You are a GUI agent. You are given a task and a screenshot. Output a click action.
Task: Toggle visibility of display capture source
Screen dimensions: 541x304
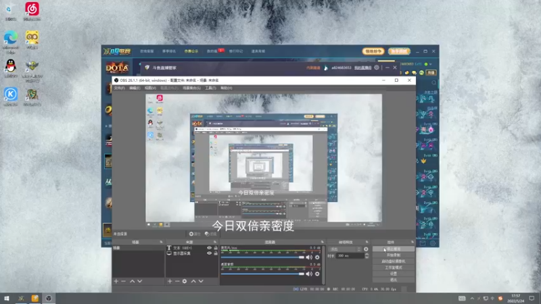[209, 253]
